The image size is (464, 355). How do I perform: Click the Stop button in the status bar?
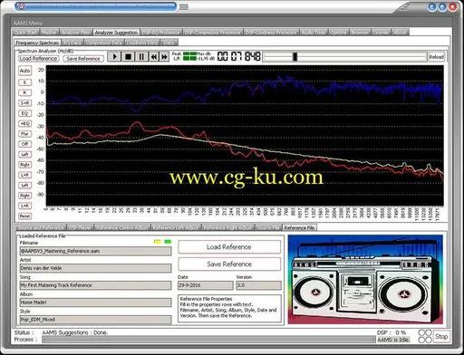441,337
